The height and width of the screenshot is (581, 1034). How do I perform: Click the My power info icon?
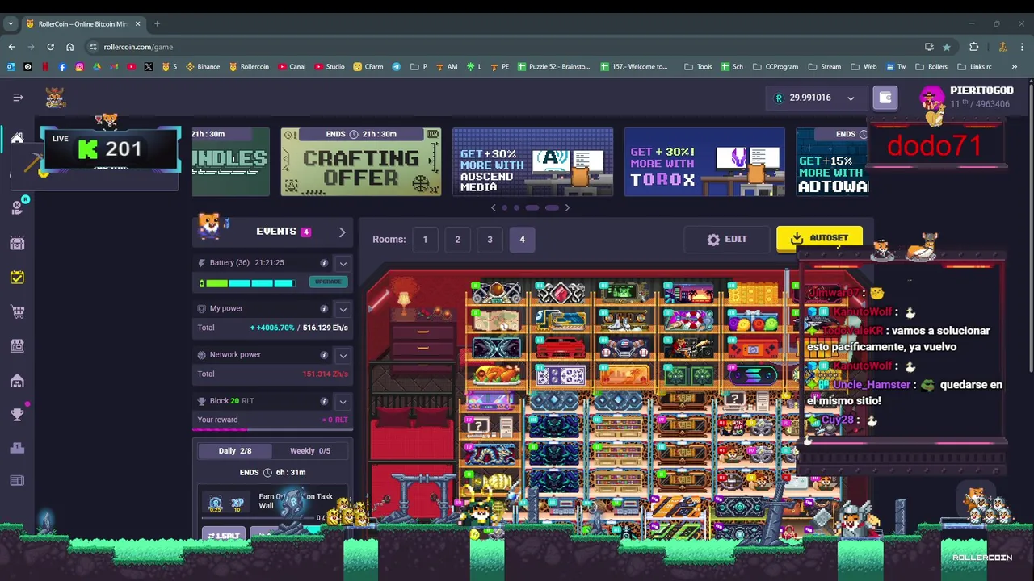(x=324, y=308)
